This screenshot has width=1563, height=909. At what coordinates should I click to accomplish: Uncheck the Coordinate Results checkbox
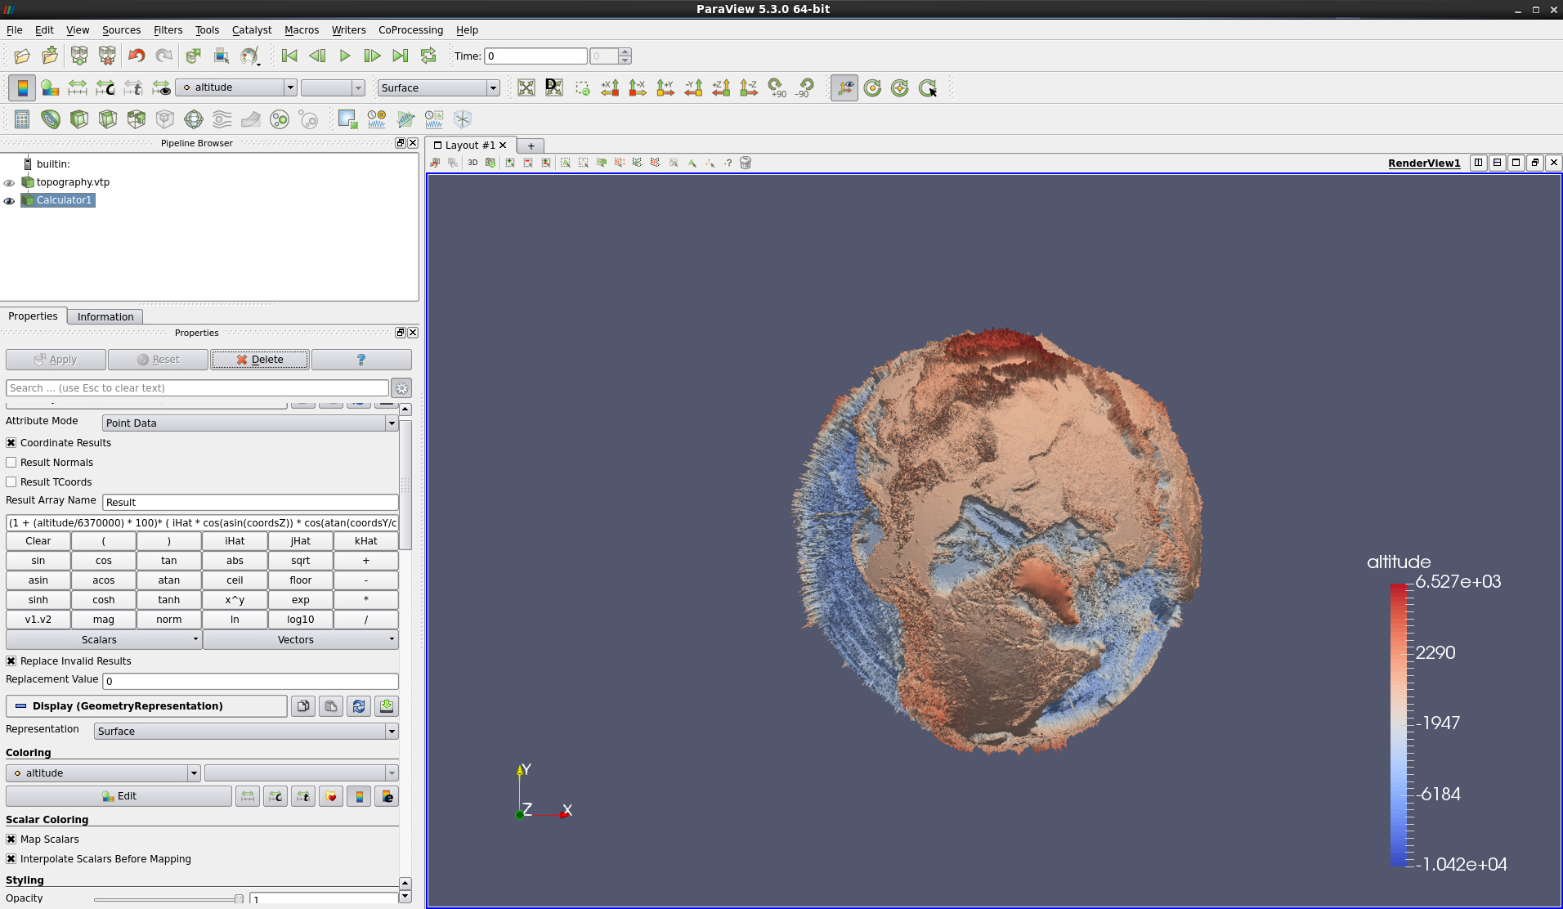pyautogui.click(x=11, y=443)
